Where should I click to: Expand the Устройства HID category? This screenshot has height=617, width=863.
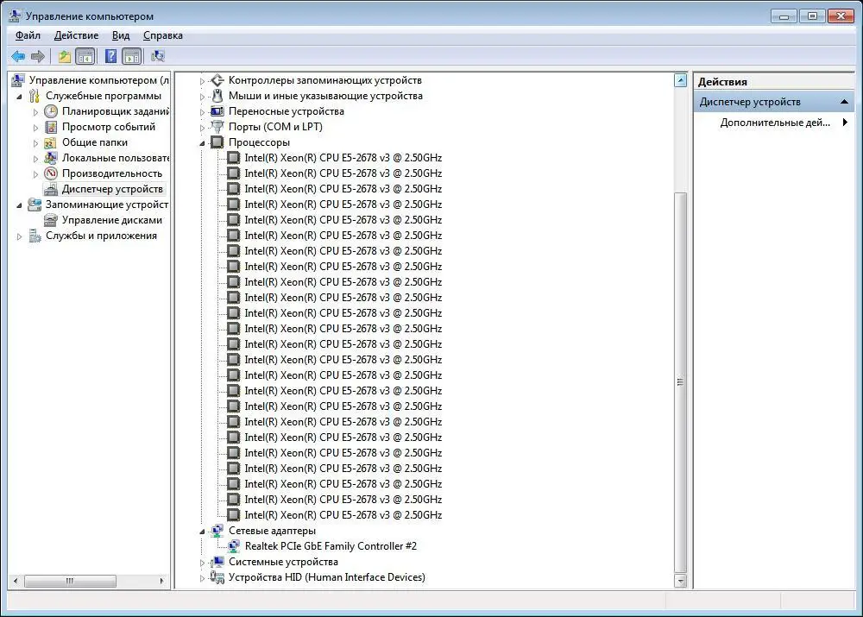coord(202,578)
